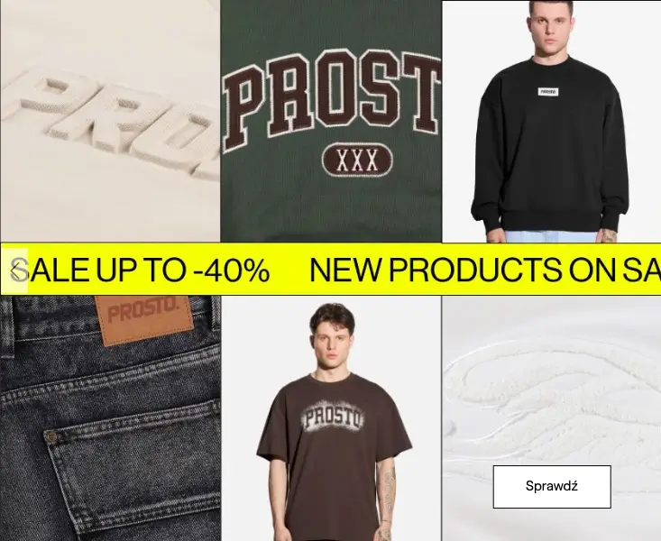Select the NEW PRODUCTS ON SALE banner text
Viewport: 661px width, 541px height.
(485, 270)
